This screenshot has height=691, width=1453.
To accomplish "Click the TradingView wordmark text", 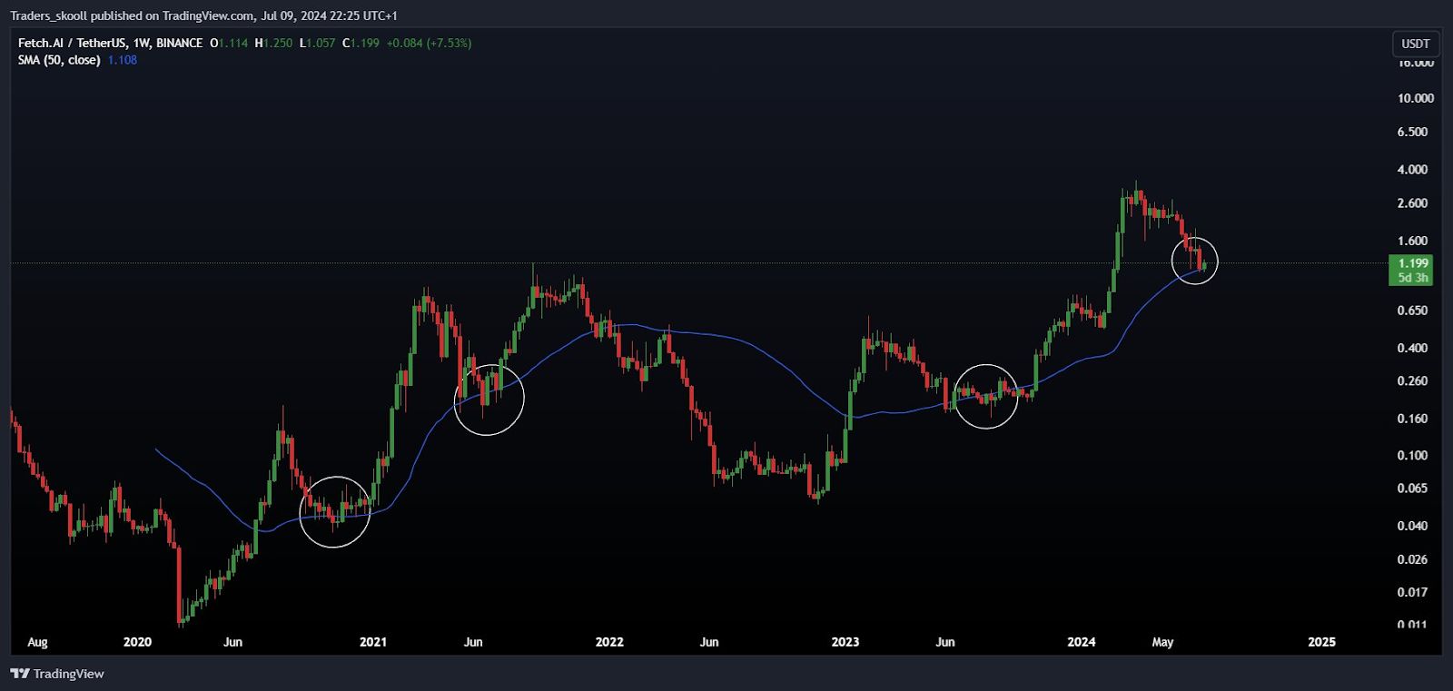I will (69, 674).
